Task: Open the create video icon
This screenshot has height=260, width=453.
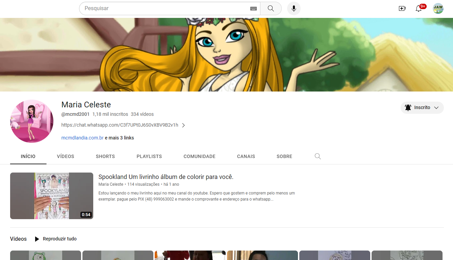Action: tap(402, 8)
